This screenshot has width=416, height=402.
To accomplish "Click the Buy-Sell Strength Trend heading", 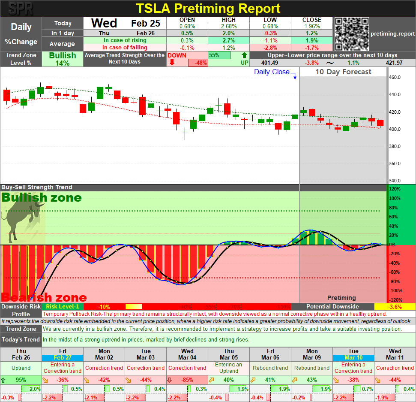I will pos(36,187).
